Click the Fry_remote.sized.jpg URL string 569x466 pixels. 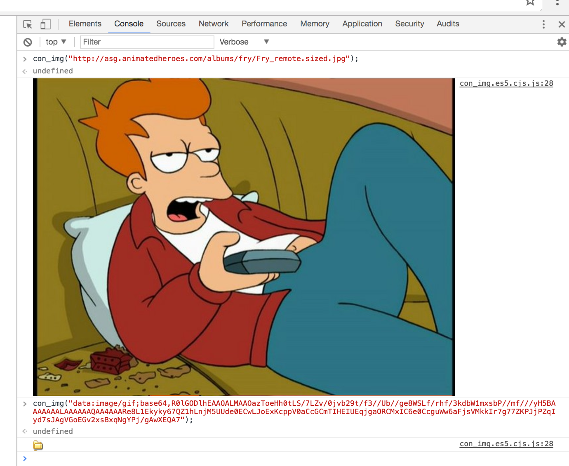pos(209,59)
